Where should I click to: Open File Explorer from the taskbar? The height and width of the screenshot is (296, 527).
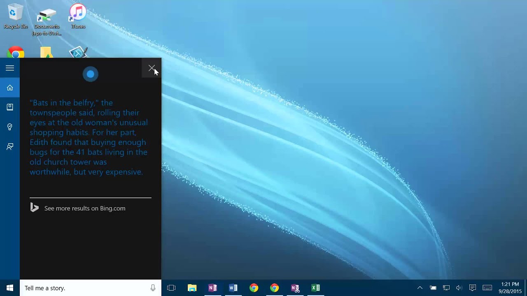[192, 288]
